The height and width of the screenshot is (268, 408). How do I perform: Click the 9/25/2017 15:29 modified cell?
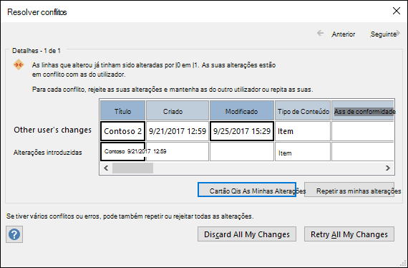pos(242,131)
